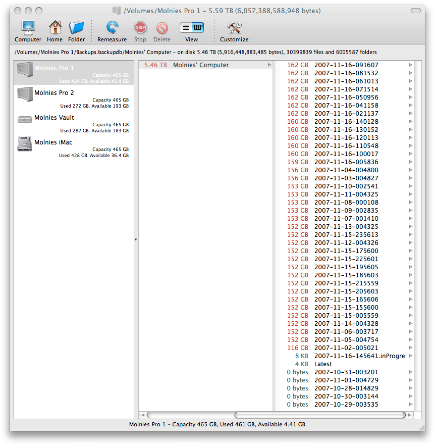Open the Home toolbar icon
The image size is (435, 446).
tap(55, 28)
